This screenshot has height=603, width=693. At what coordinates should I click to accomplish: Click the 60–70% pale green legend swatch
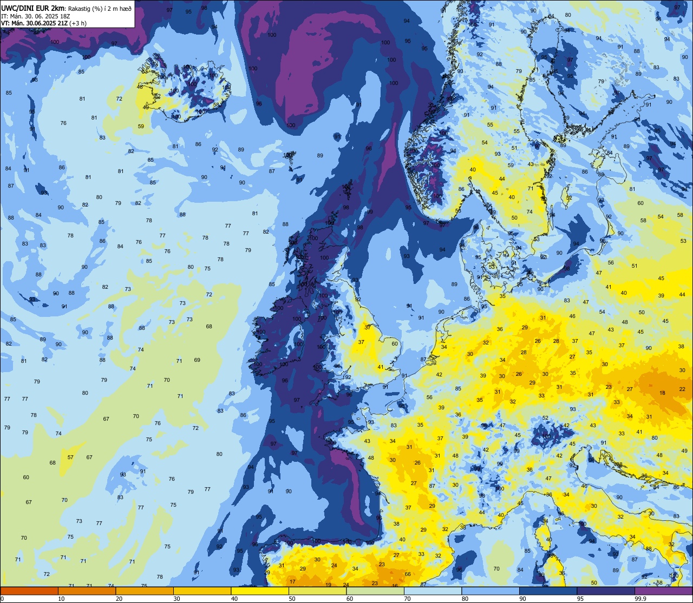[x=375, y=591]
